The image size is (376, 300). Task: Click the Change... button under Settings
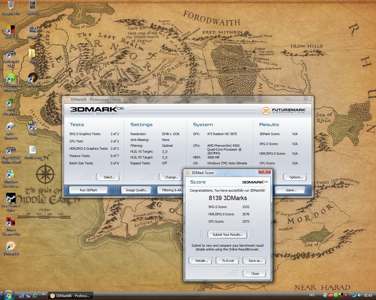tap(172, 177)
